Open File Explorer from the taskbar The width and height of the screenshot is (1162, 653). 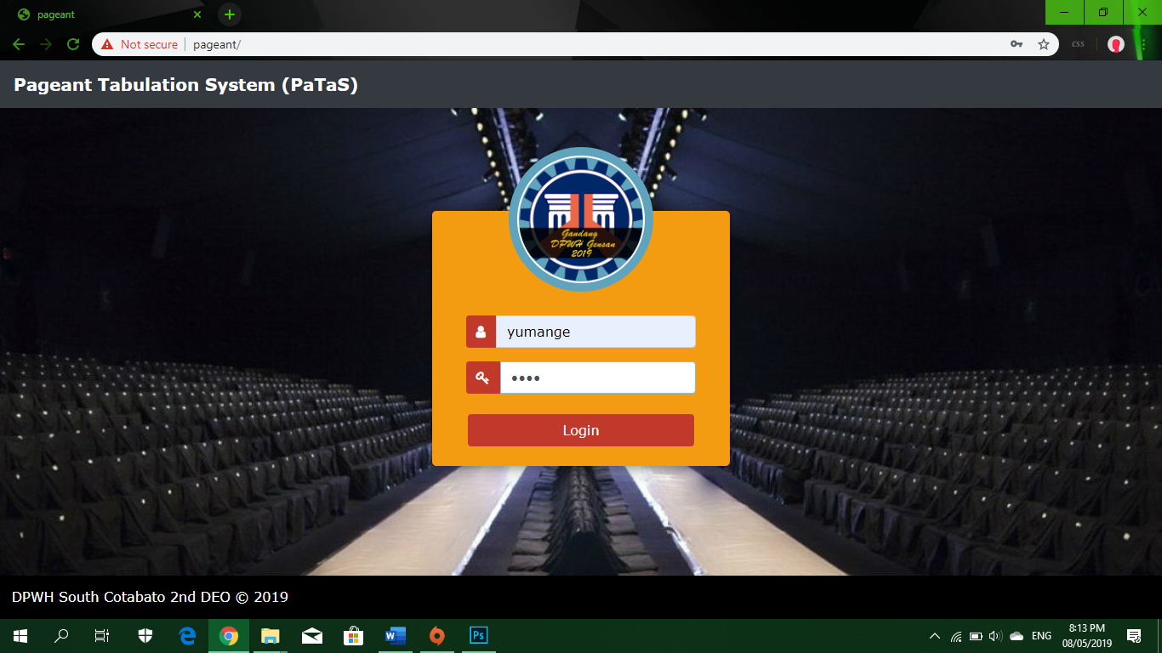coord(270,635)
